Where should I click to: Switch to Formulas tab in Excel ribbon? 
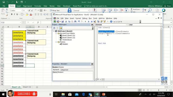[38, 6]
